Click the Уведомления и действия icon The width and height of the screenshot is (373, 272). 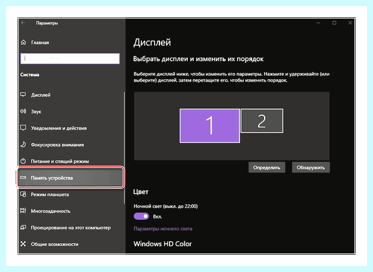click(23, 128)
